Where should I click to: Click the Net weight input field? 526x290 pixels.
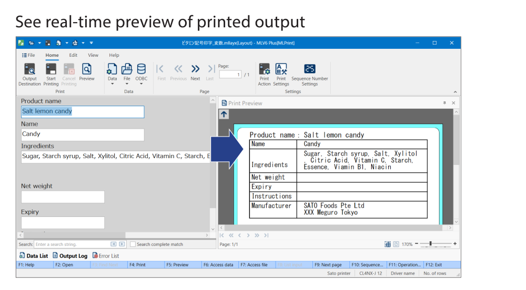click(x=63, y=197)
